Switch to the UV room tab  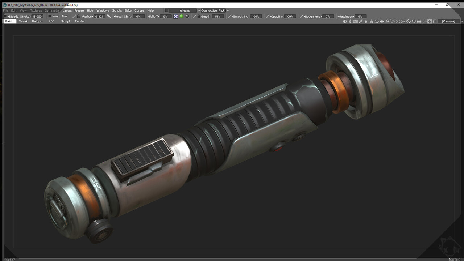(x=51, y=21)
